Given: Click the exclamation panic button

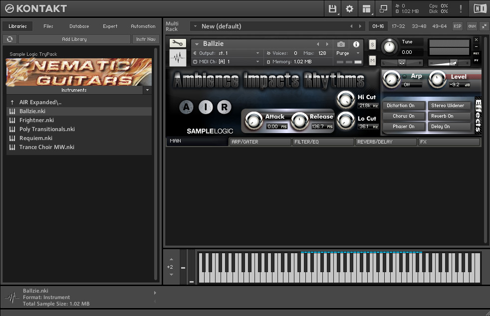Looking at the screenshot, I should tap(461, 9).
